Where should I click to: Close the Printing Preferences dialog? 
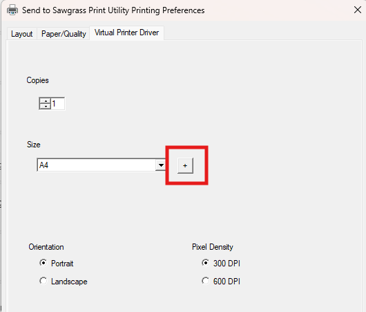pyautogui.click(x=357, y=10)
